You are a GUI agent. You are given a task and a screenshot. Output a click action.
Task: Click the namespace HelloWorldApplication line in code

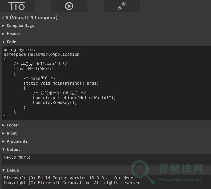point(42,54)
